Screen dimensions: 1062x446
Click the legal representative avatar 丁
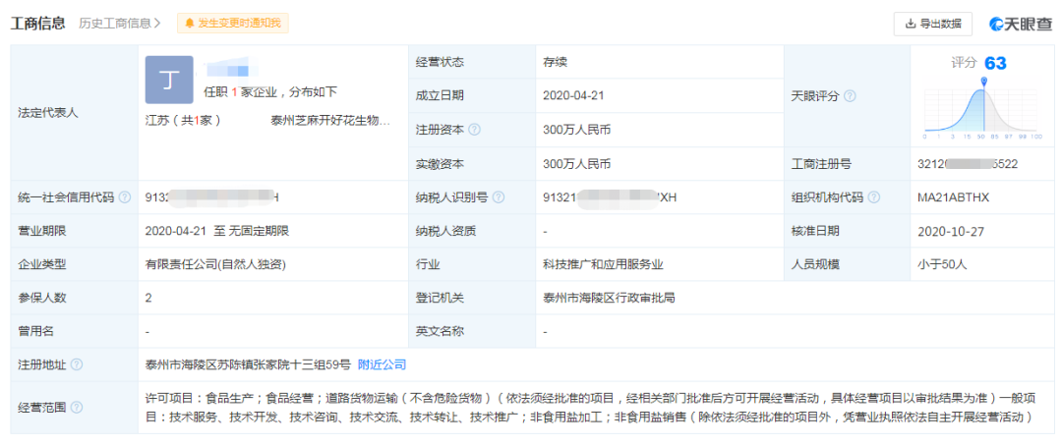169,80
